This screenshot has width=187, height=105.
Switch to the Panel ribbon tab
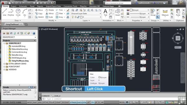(x=32, y=6)
